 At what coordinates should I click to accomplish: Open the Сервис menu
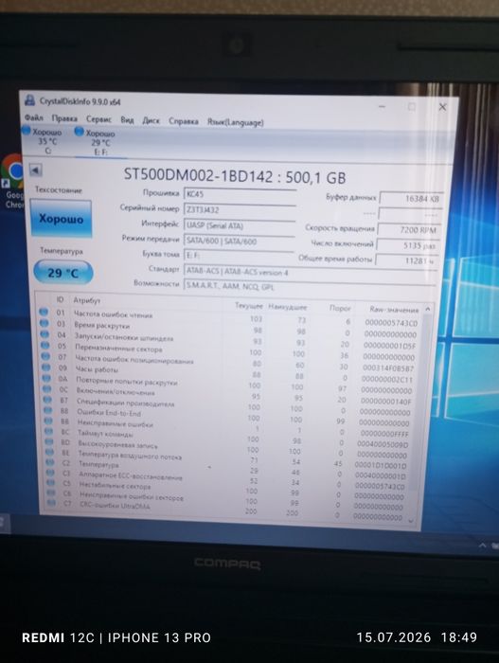[x=98, y=119]
